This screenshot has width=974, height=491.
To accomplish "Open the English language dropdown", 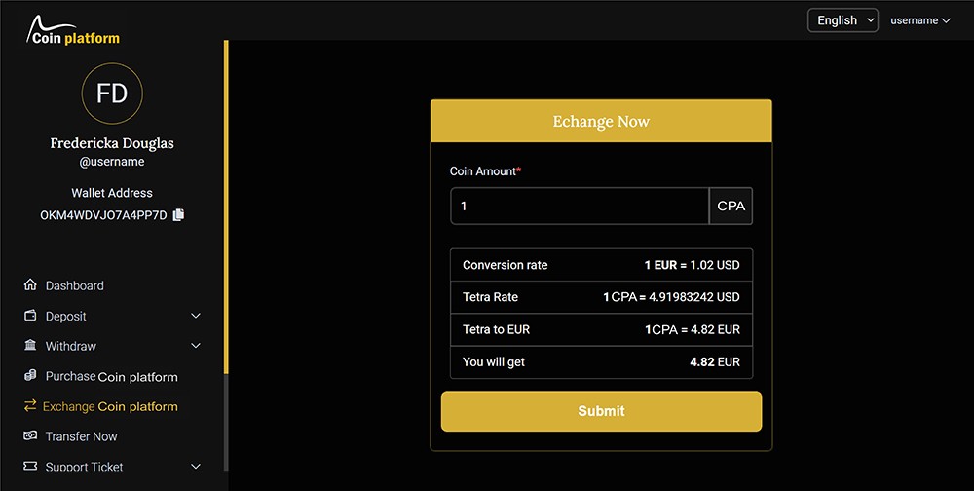I will click(x=842, y=20).
